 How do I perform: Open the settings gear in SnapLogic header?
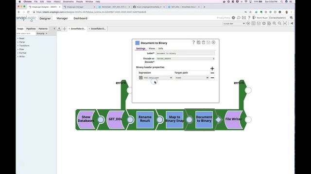233,18
